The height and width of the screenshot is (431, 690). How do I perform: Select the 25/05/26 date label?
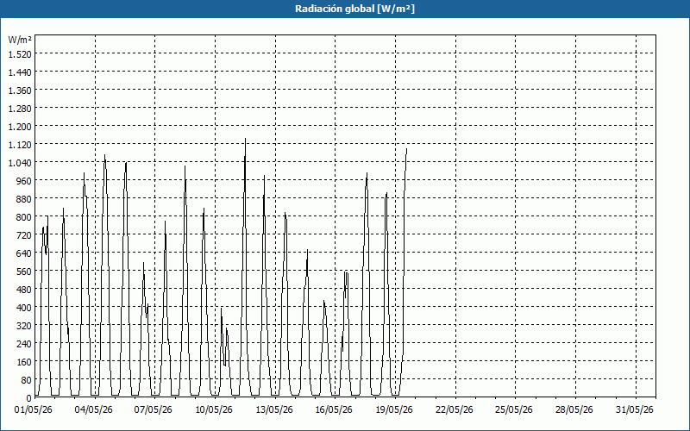click(x=514, y=409)
